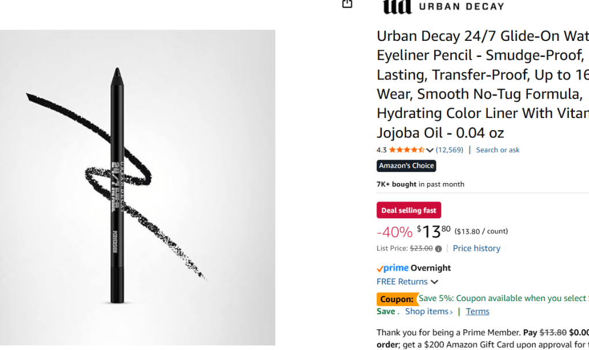Click the orange star rating icons

pos(407,150)
